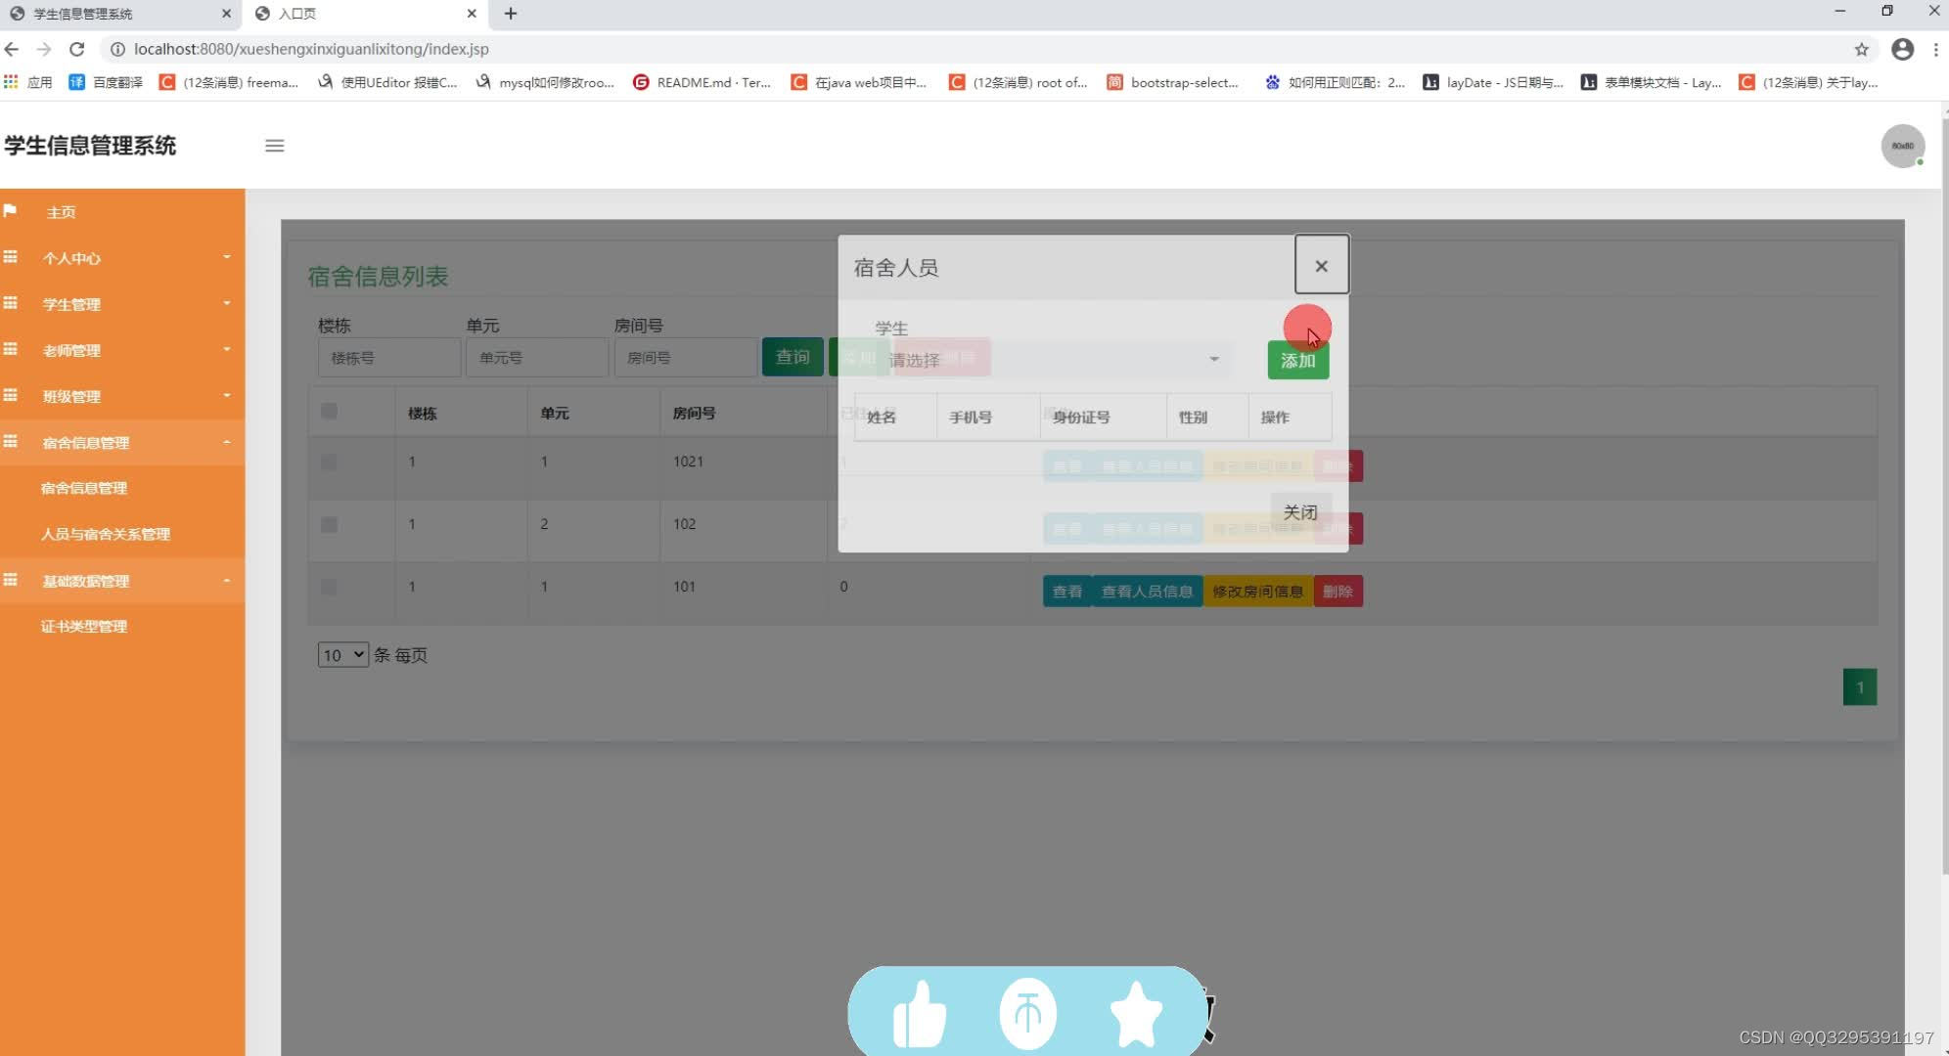Click the 单元号 input field

point(536,358)
